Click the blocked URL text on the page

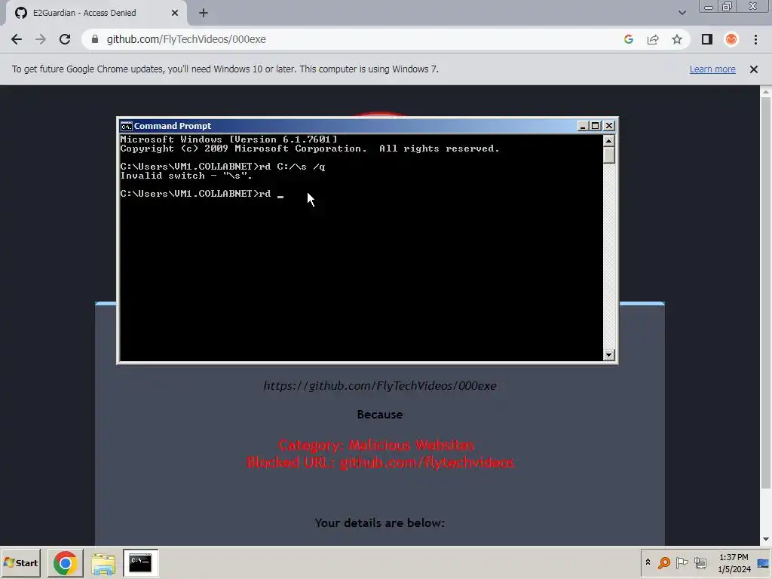pos(380,385)
